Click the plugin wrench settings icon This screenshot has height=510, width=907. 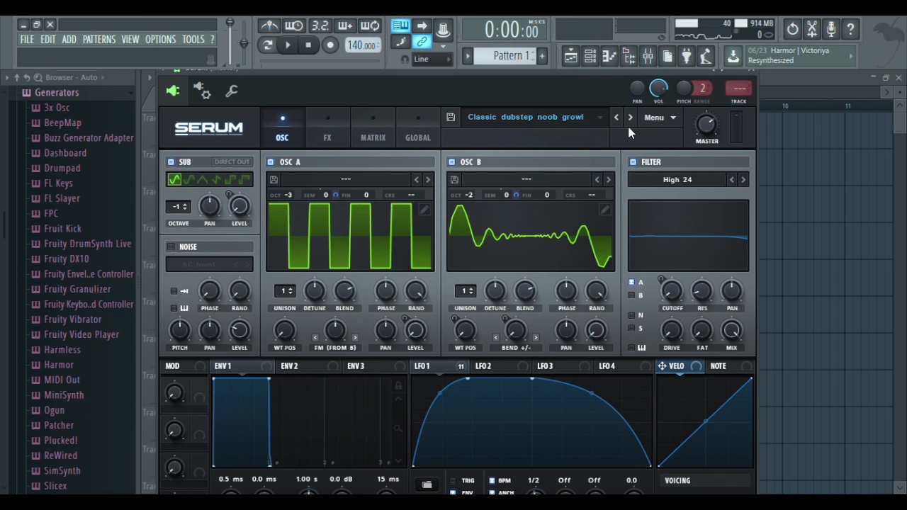click(232, 91)
